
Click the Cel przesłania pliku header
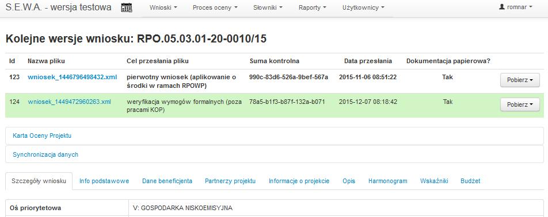[x=158, y=61]
